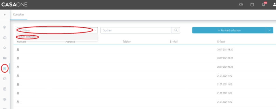This screenshot has width=276, height=109.
Task: Expand arrow next to Kontakt erfassen
Action: click(x=269, y=30)
